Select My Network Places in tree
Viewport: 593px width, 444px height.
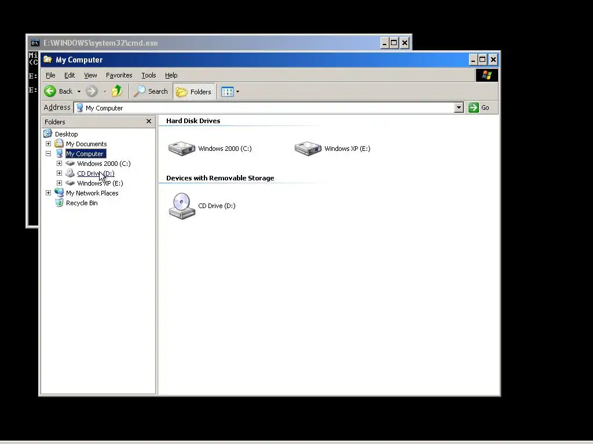(92, 193)
